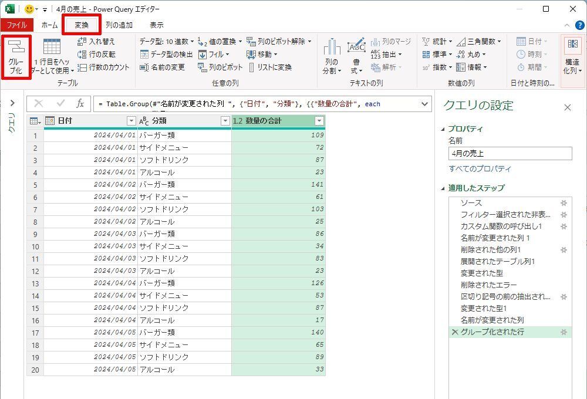Viewport: 587px width, 399px height.
Task: Click 列のピボット (Pivot Column) icon
Action: (203, 67)
